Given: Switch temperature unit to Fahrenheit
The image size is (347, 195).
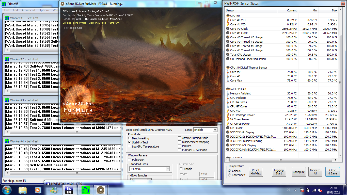Looking at the screenshot, I should point(230,175).
